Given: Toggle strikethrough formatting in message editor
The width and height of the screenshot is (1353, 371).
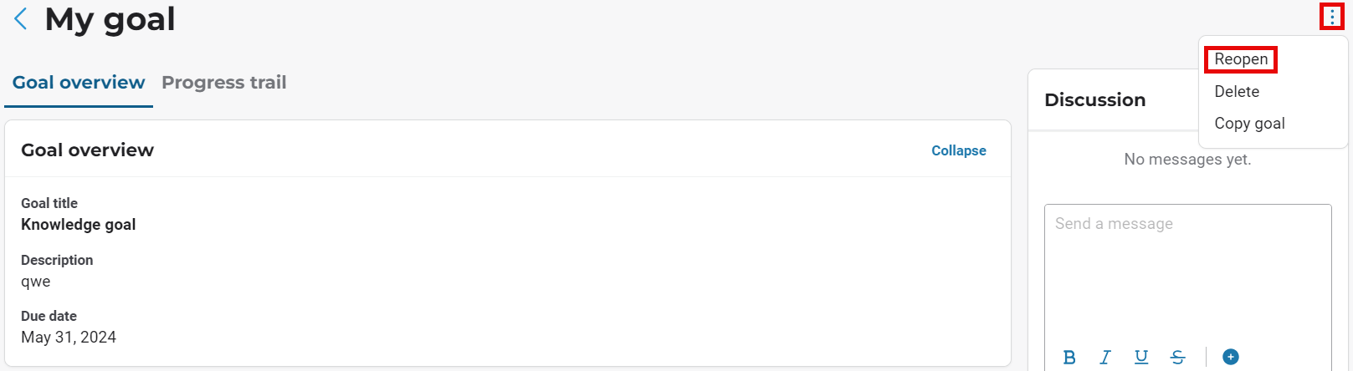Looking at the screenshot, I should point(1177,357).
